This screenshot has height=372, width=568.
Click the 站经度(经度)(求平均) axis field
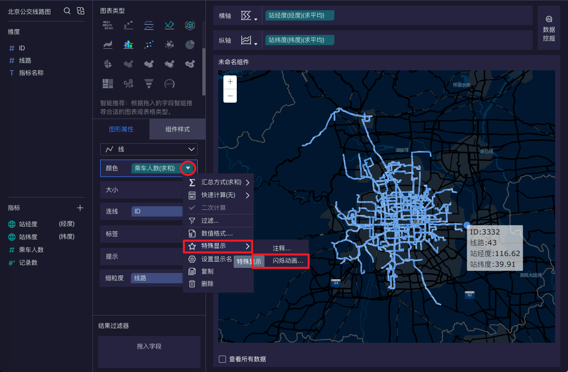299,15
